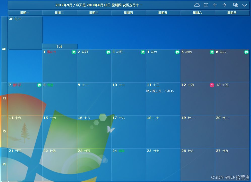Viewport: 251px width, 182px height.
Task: Click the green solar term on October 24
Action: (122, 151)
